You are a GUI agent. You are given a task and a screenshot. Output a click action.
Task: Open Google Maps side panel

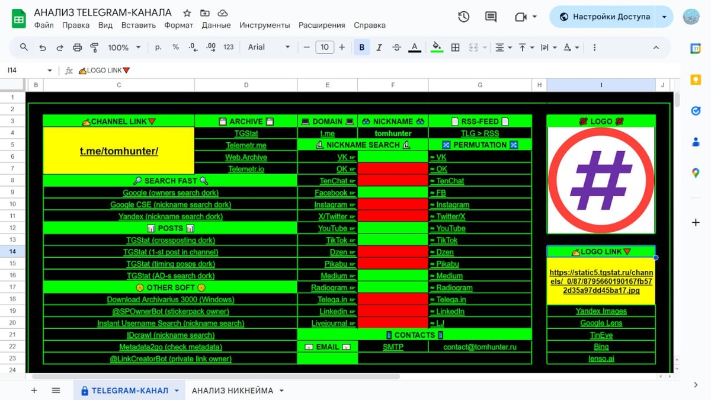pos(696,173)
